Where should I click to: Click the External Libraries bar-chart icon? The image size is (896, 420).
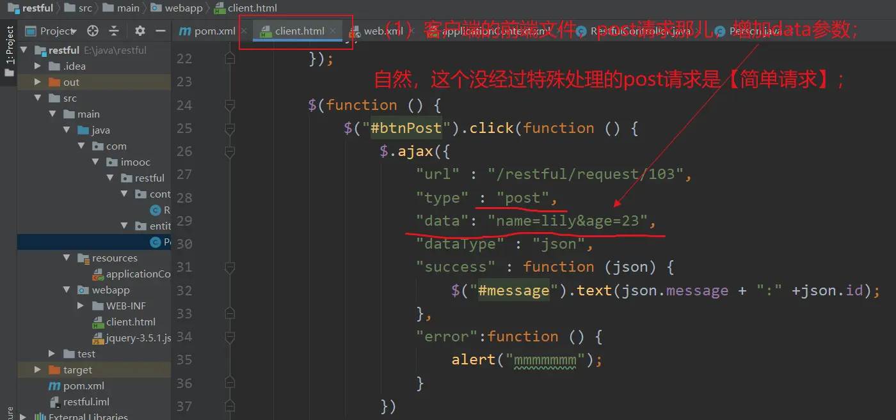40,417
